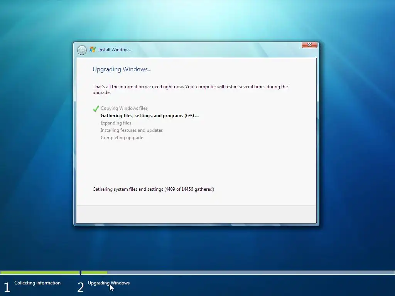
Task: Click the green checkmark beside Copying Windows files
Action: 96,109
